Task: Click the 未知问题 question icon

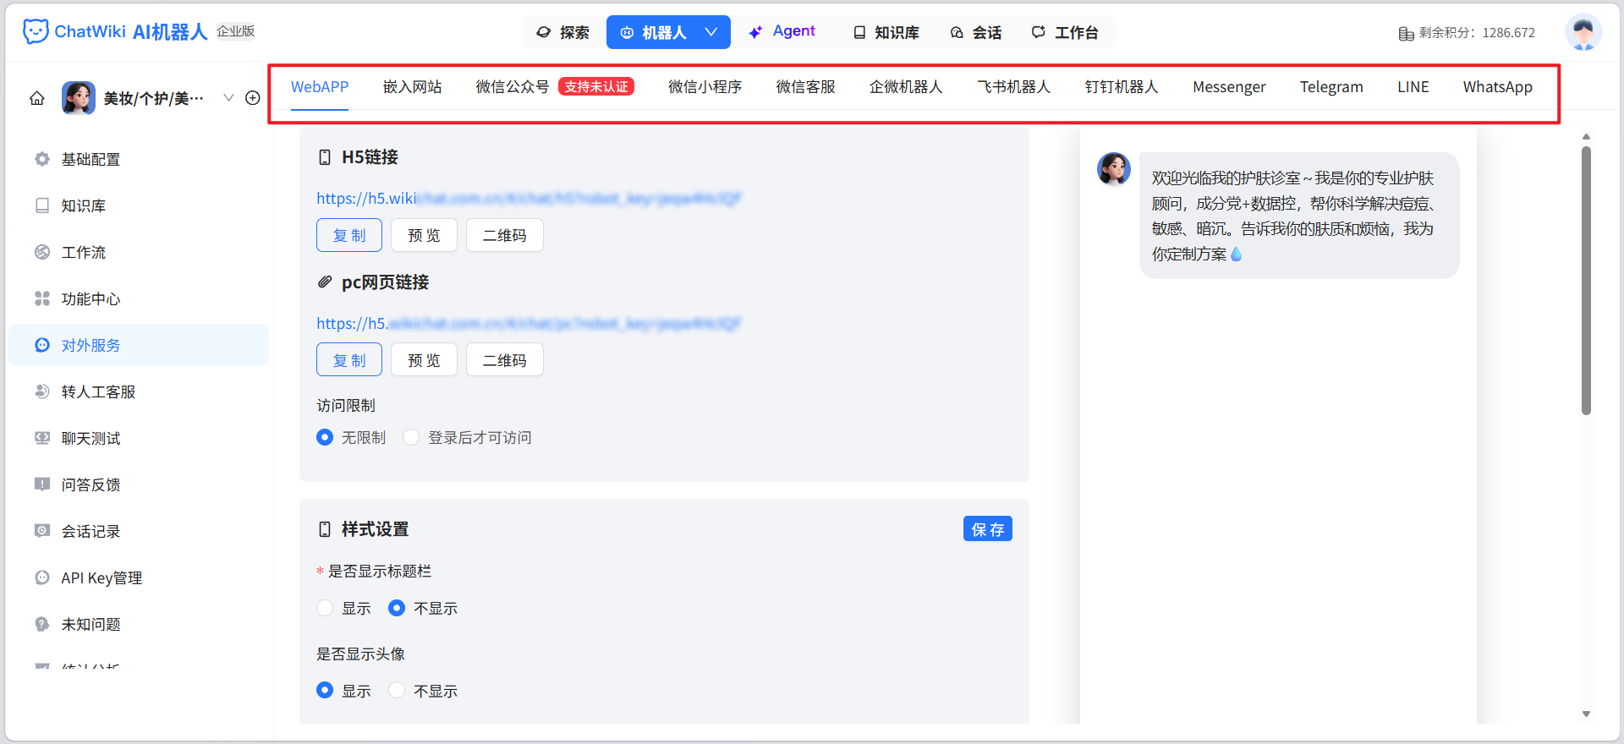Action: coord(42,624)
